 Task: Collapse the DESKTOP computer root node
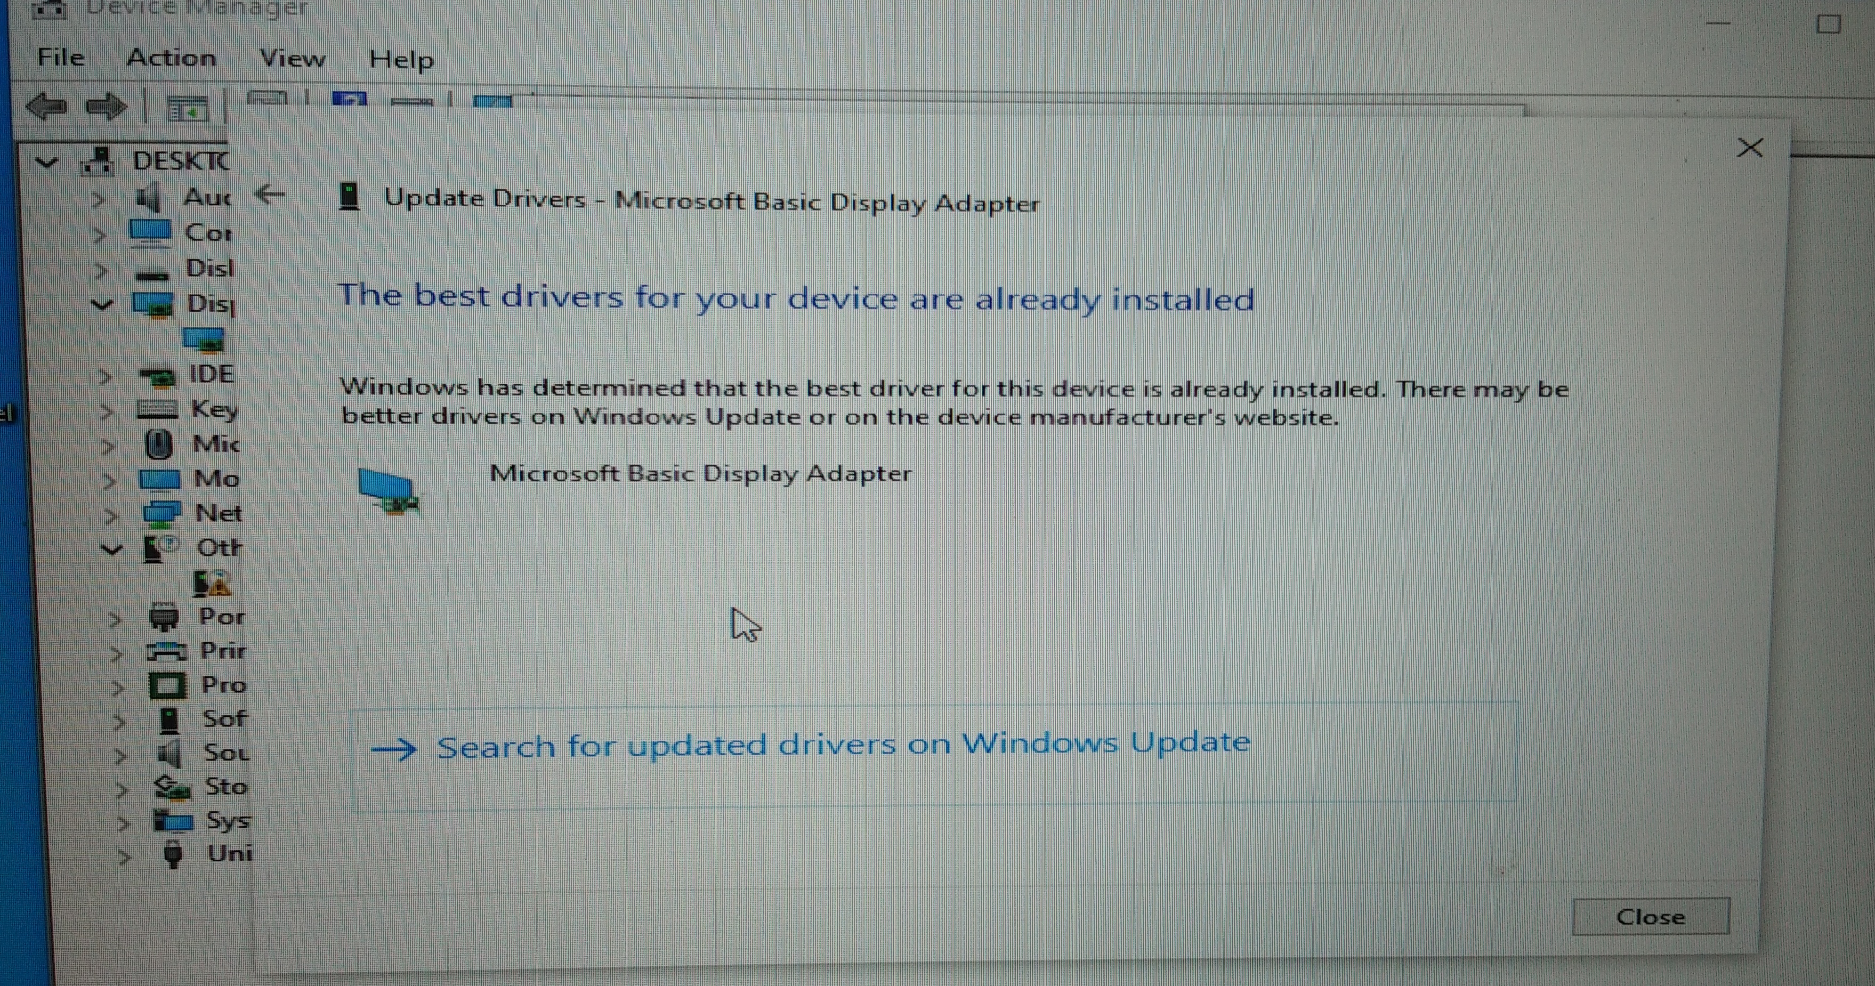47,161
